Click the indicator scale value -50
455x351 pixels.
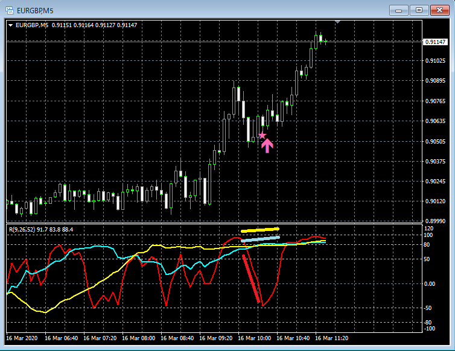point(428,308)
